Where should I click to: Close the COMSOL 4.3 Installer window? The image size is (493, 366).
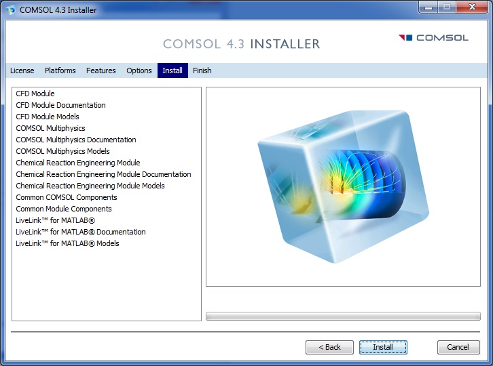(472, 7)
